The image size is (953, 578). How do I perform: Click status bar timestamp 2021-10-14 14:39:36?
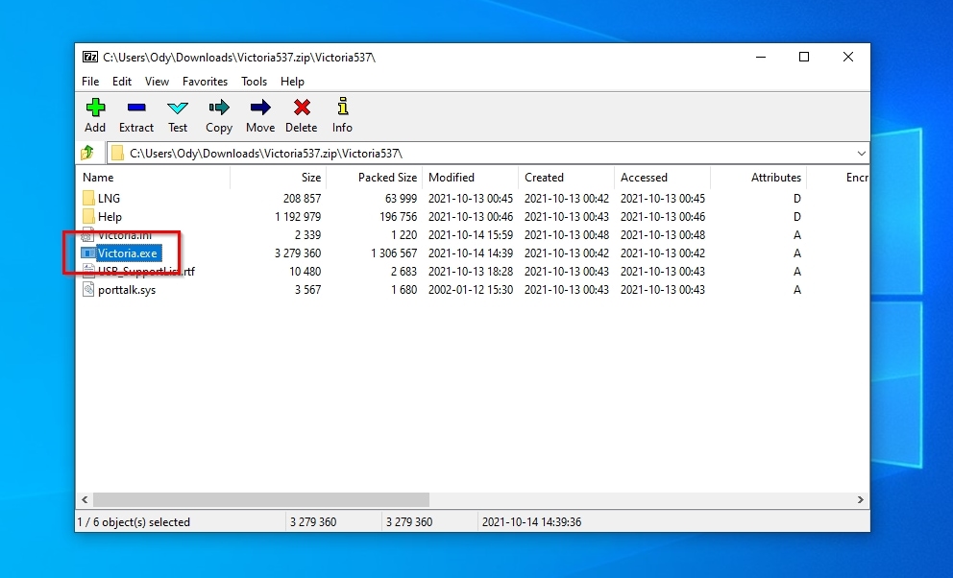[532, 522]
